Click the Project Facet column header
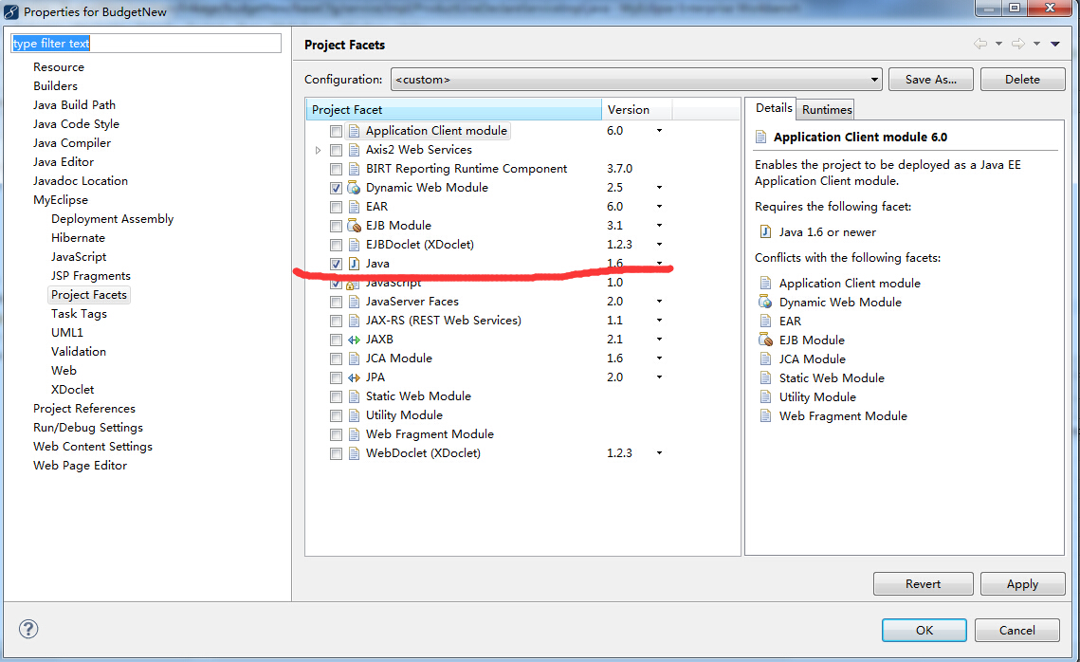The width and height of the screenshot is (1080, 662). tap(454, 109)
